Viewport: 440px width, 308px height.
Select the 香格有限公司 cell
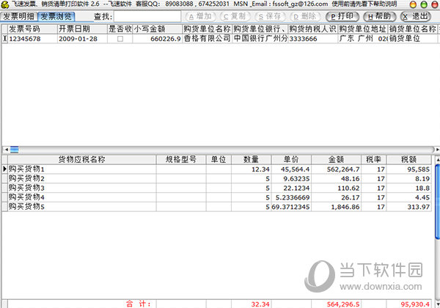(207, 39)
